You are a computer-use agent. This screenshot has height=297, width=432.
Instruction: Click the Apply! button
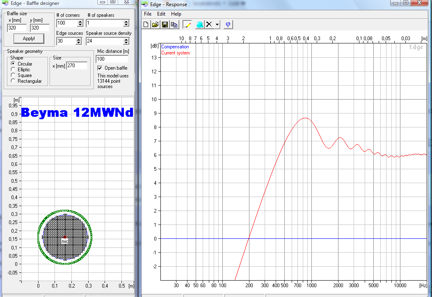pyautogui.click(x=29, y=39)
